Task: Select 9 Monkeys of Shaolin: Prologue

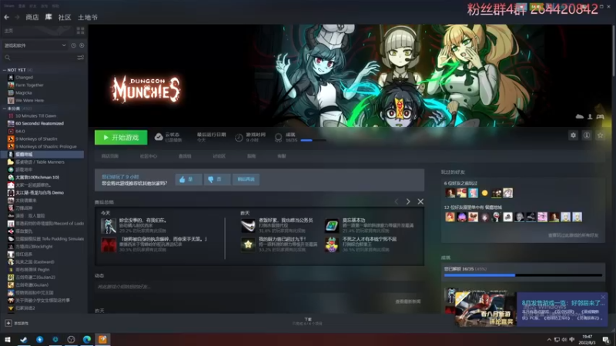Action: click(x=46, y=147)
